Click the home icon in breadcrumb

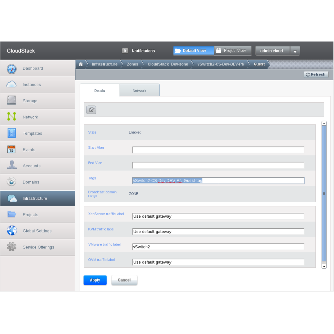pyautogui.click(x=81, y=64)
